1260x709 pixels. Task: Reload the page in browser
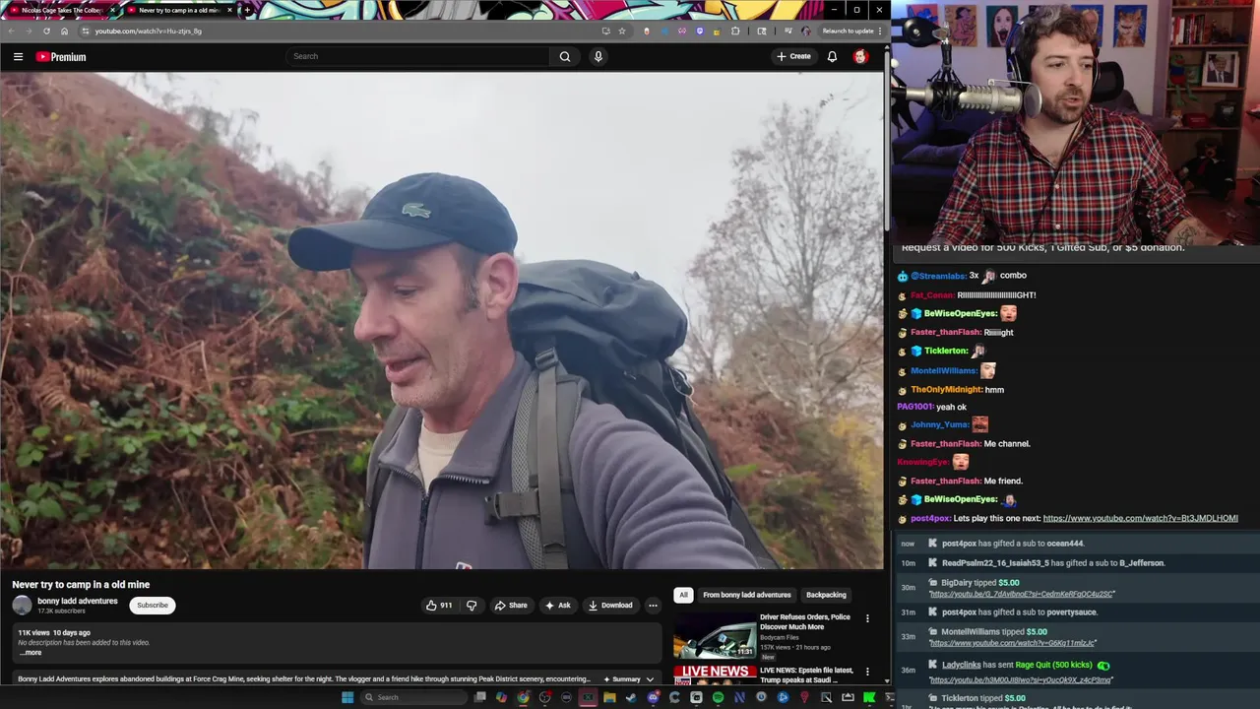pyautogui.click(x=46, y=31)
